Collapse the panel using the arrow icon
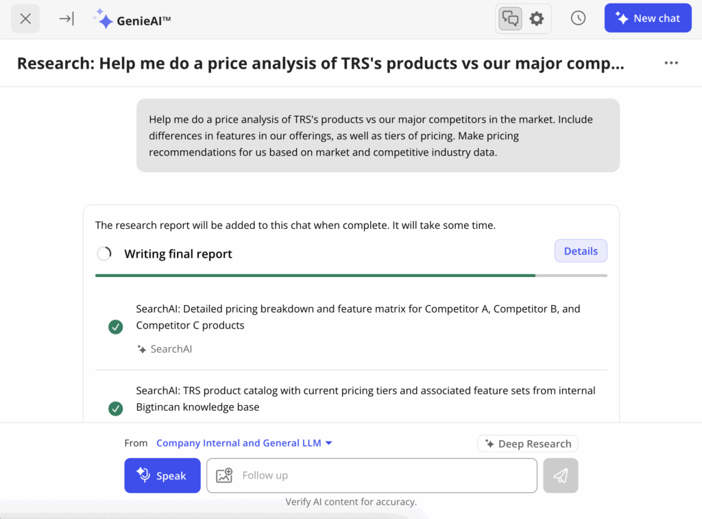This screenshot has height=519, width=702. (66, 19)
